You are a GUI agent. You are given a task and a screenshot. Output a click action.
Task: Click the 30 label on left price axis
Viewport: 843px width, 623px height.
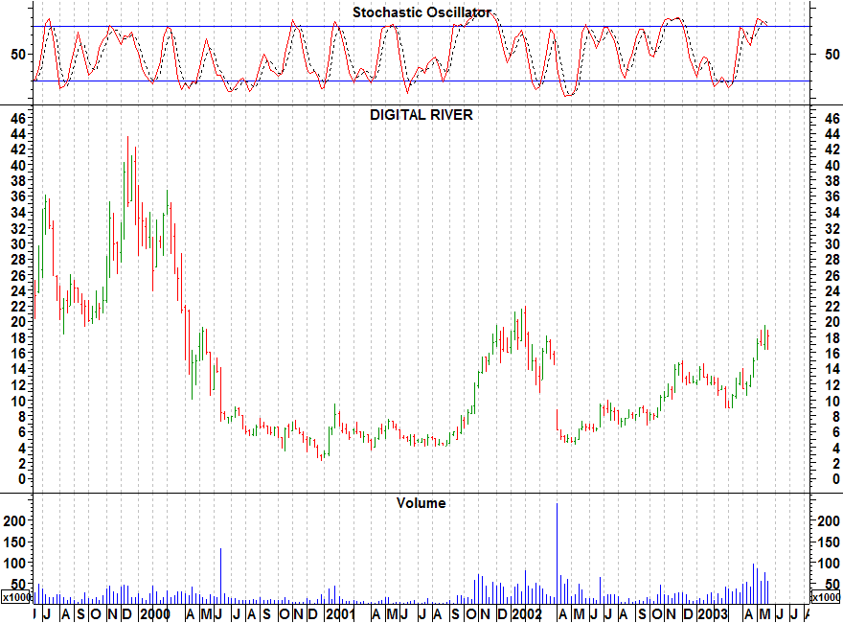[18, 243]
